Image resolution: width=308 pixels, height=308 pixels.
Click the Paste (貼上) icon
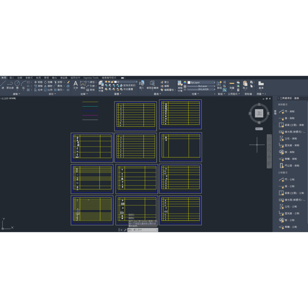[x=245, y=83]
